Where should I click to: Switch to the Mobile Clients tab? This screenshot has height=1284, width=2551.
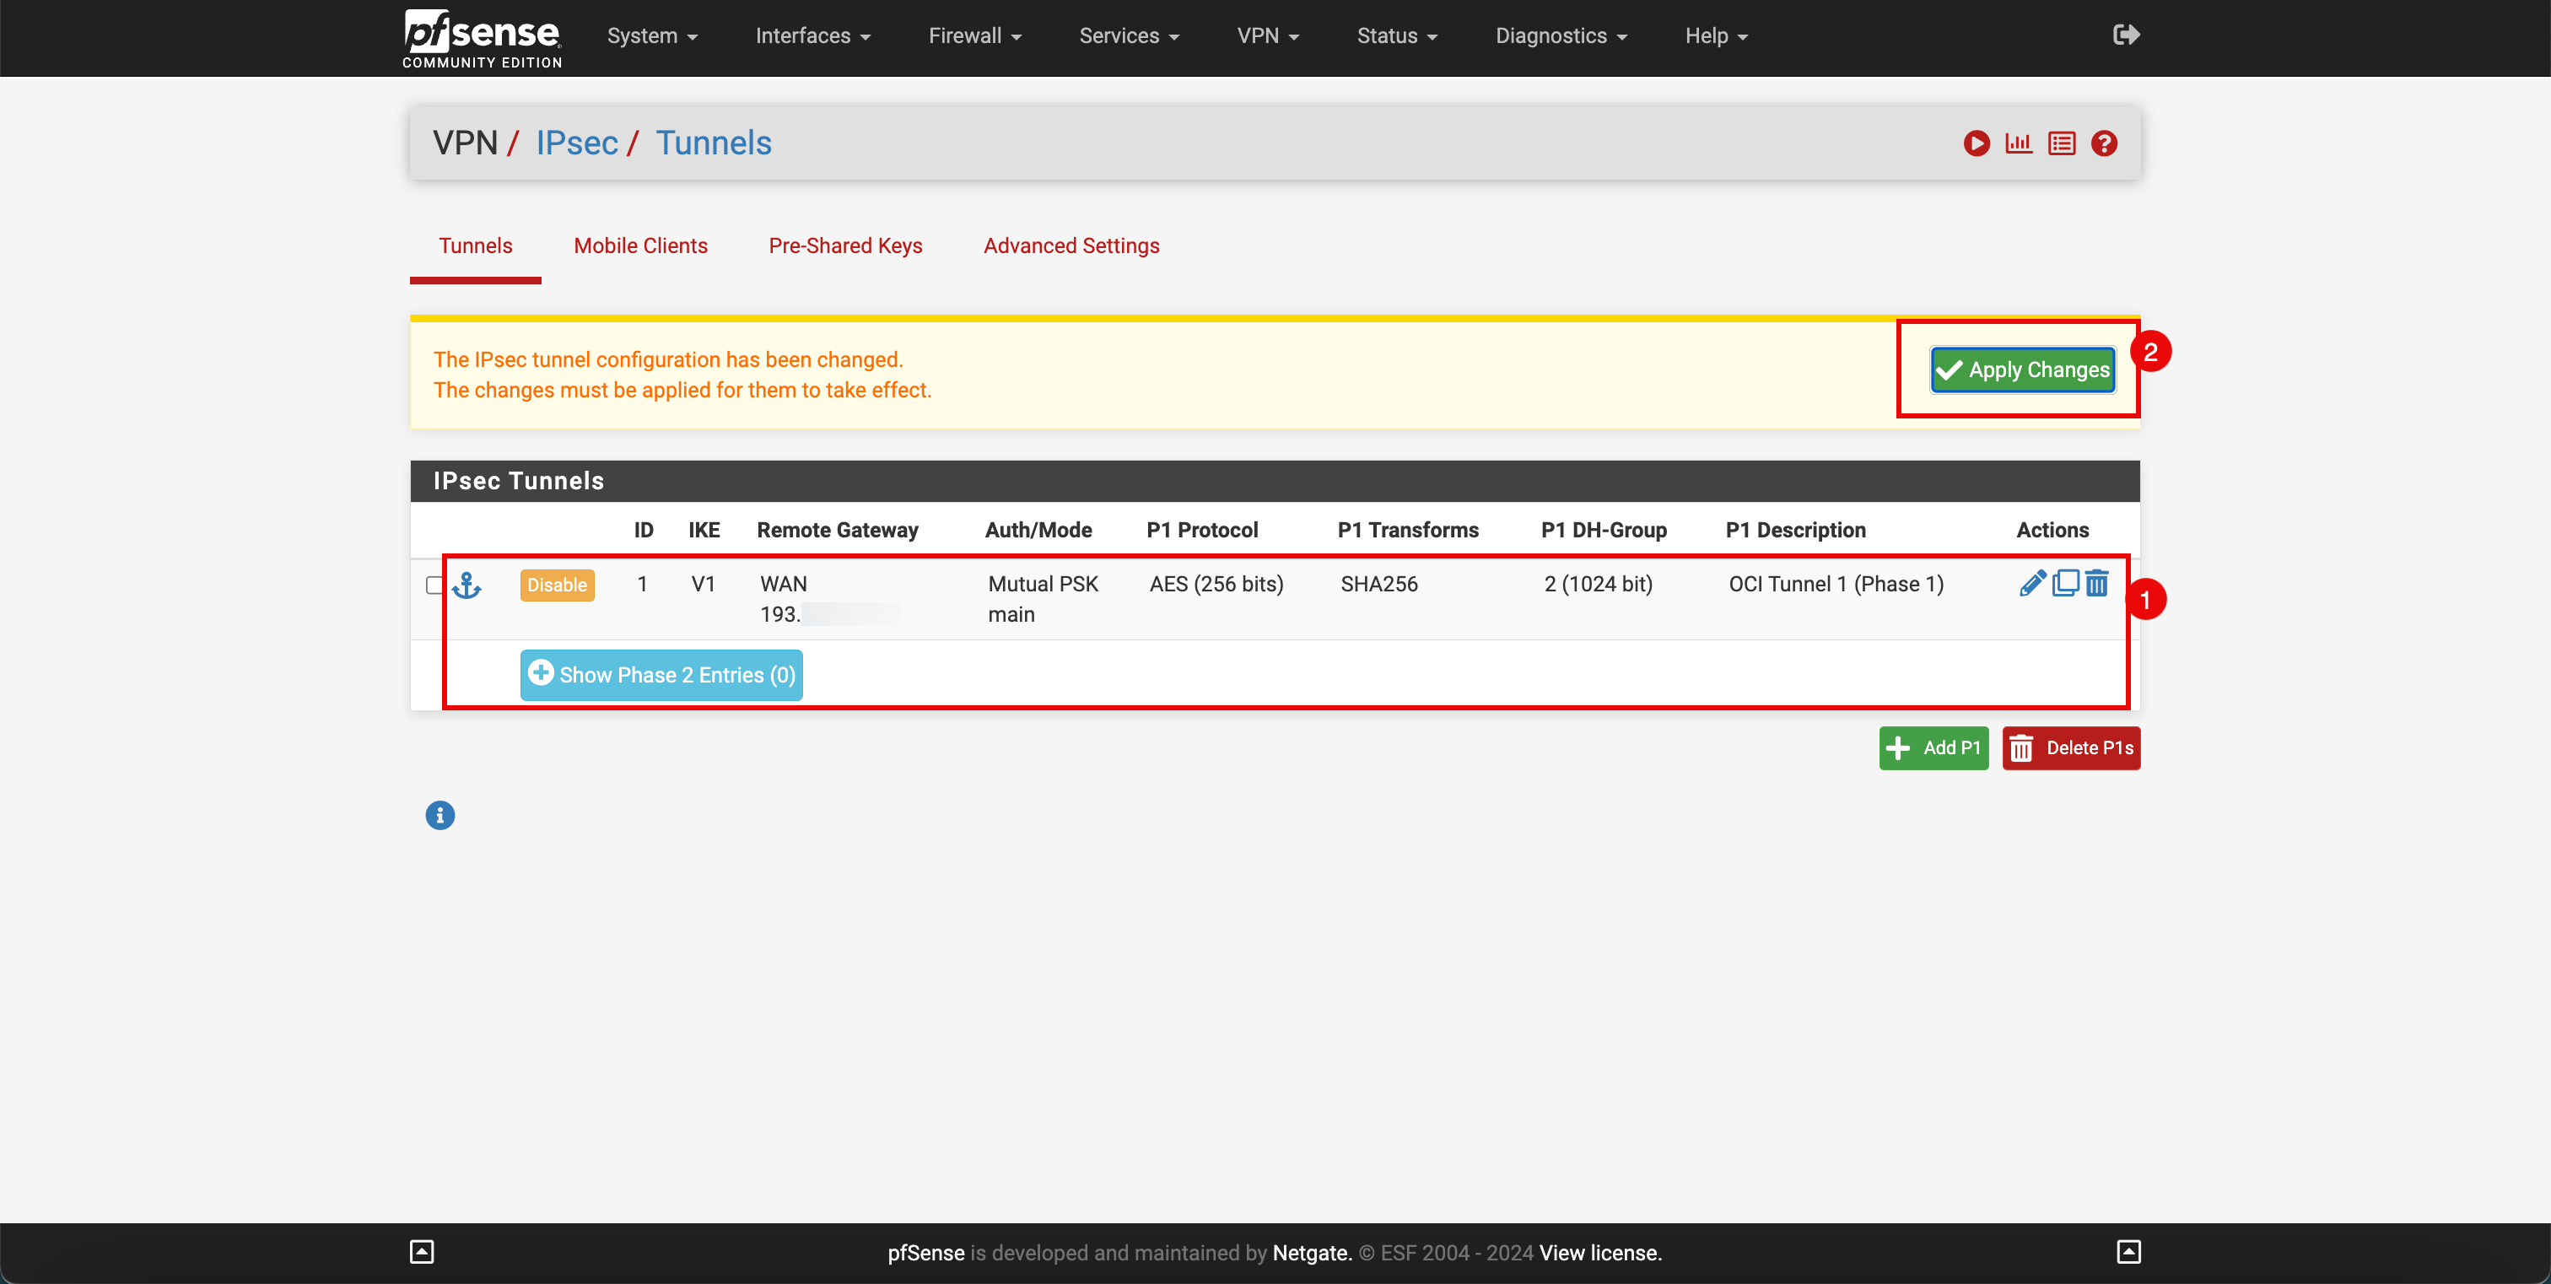pyautogui.click(x=639, y=245)
